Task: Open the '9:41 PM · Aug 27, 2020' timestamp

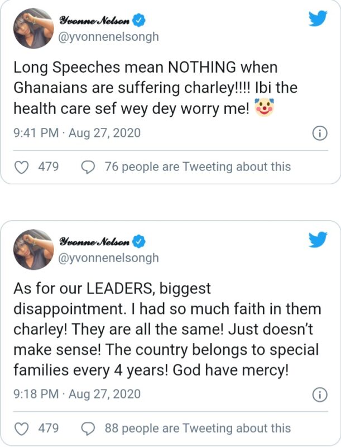Action: (x=77, y=134)
